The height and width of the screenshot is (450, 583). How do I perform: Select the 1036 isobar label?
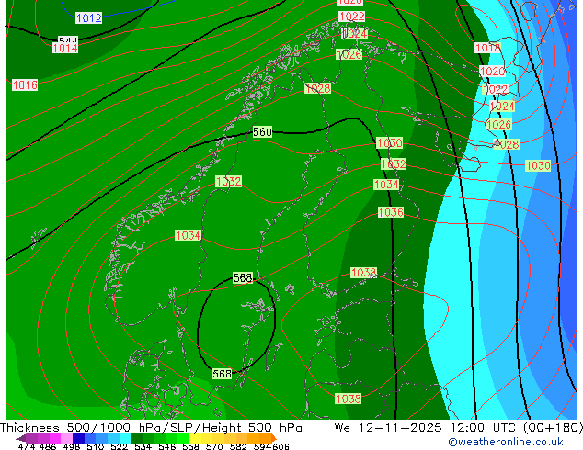pos(391,212)
